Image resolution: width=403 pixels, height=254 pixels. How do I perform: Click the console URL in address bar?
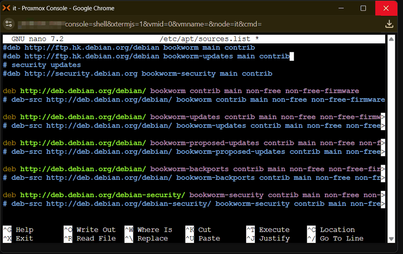coord(163,24)
